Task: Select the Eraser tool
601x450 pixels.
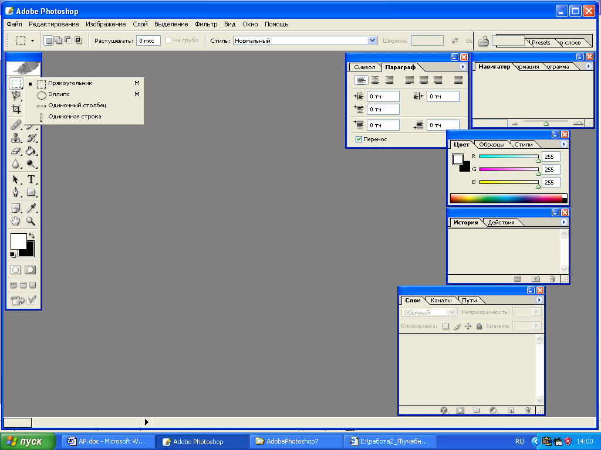Action: point(16,151)
